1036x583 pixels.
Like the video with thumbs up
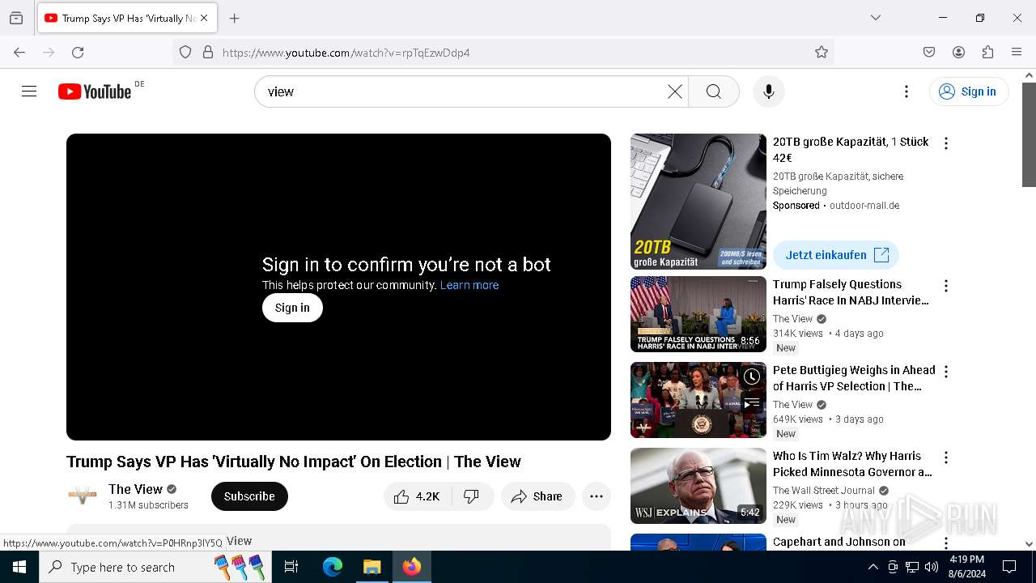pos(417,496)
